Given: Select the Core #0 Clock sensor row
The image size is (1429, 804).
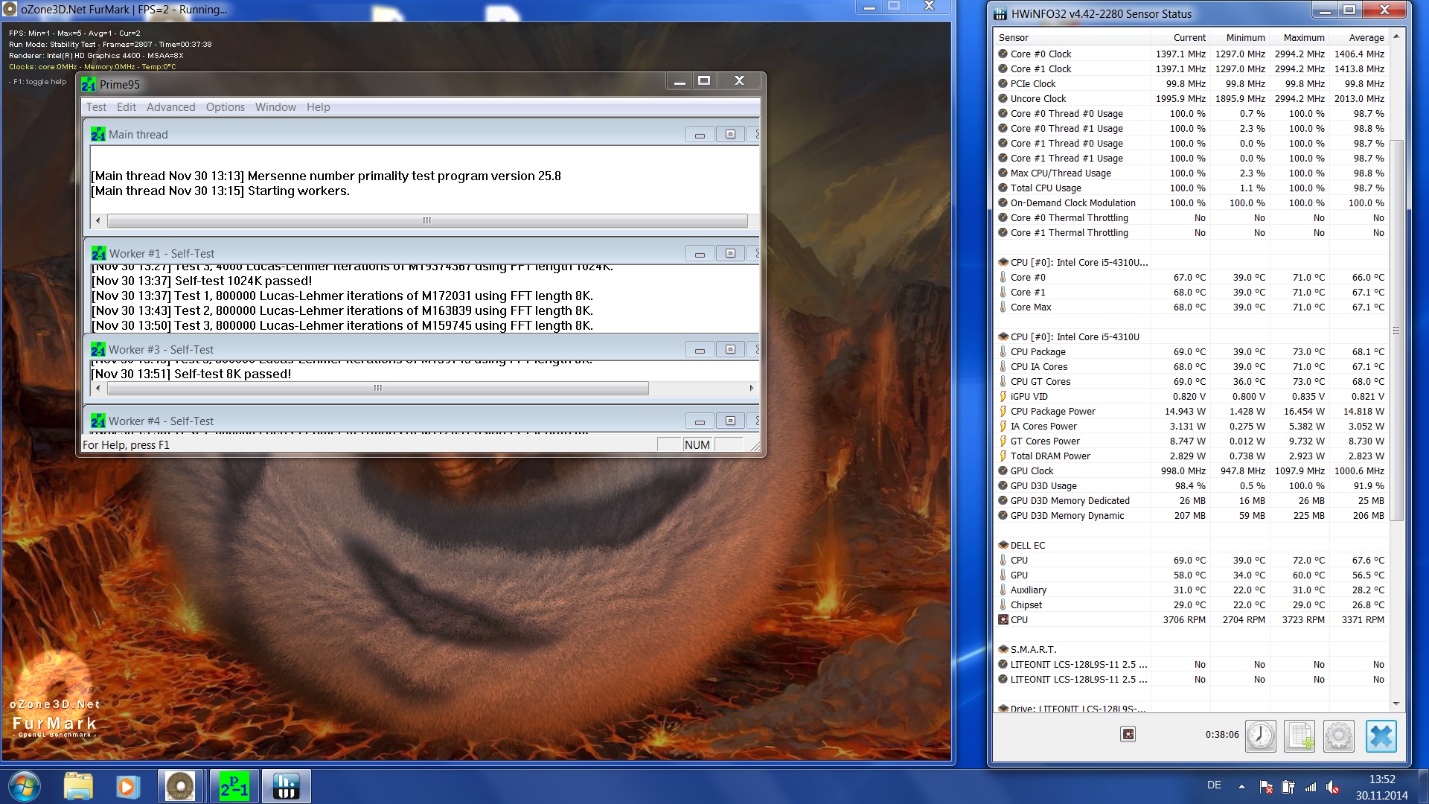Looking at the screenshot, I should 1191,54.
